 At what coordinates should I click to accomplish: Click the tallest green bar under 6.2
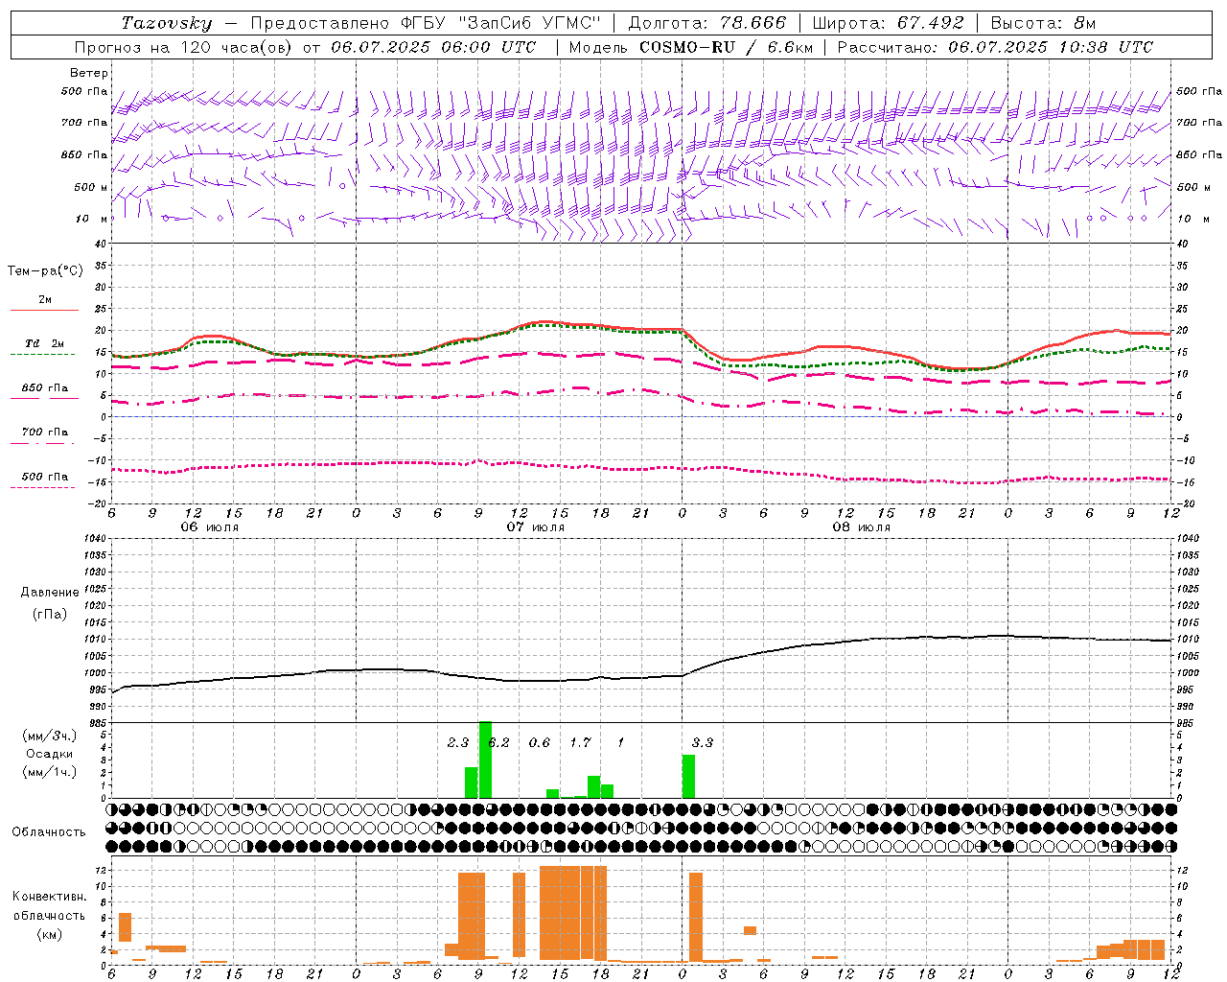[485, 760]
